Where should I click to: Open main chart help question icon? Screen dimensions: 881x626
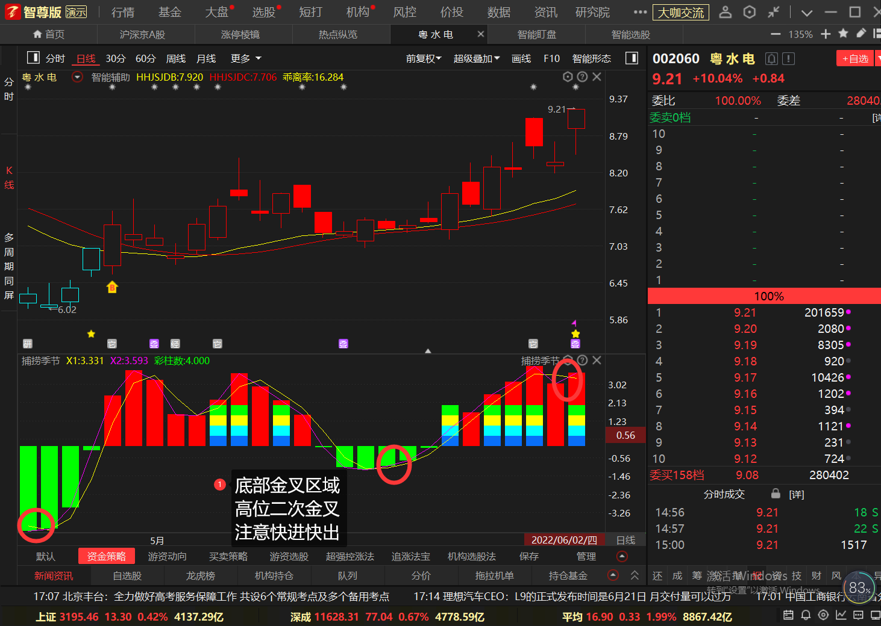click(x=582, y=76)
